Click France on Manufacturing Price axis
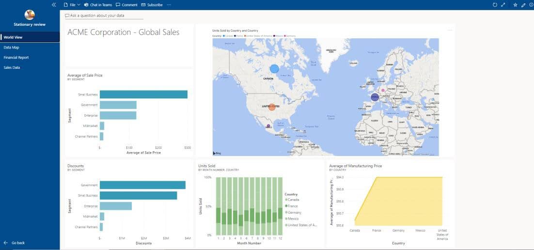This screenshot has height=250, width=534. [x=377, y=231]
